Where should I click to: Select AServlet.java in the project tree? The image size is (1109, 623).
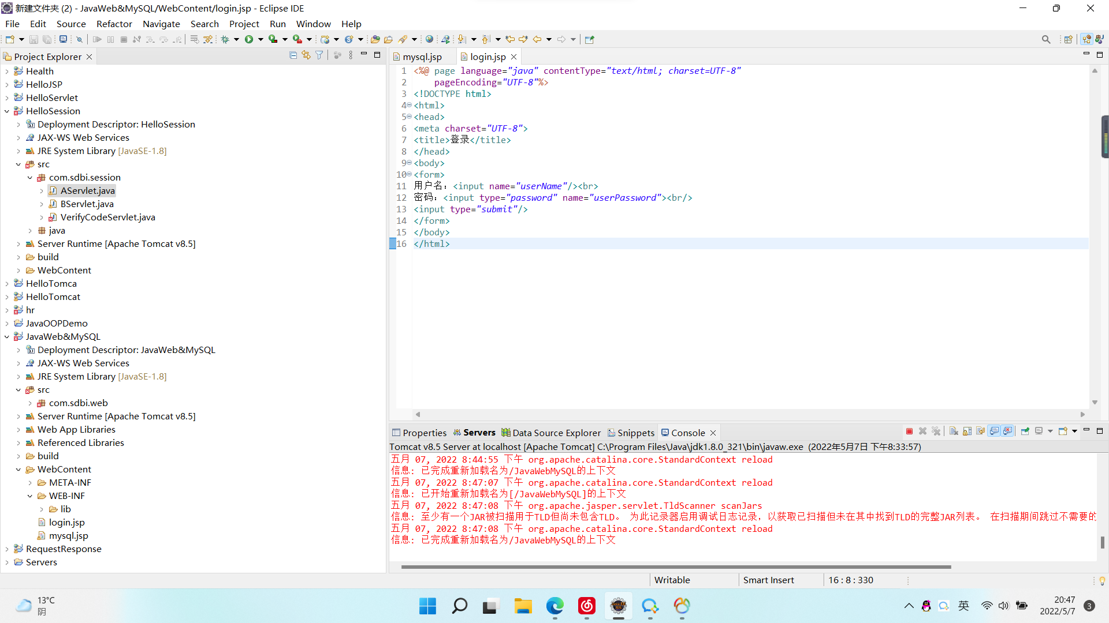click(87, 191)
